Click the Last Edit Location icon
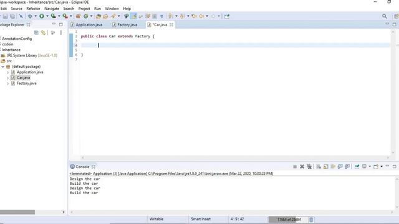Screen dimensions: 399x224 click(194, 16)
